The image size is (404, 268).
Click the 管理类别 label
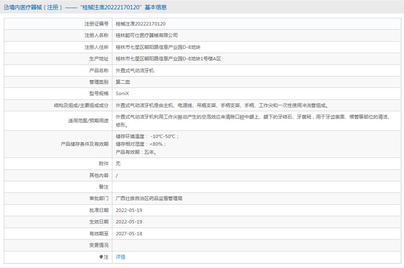99,82
